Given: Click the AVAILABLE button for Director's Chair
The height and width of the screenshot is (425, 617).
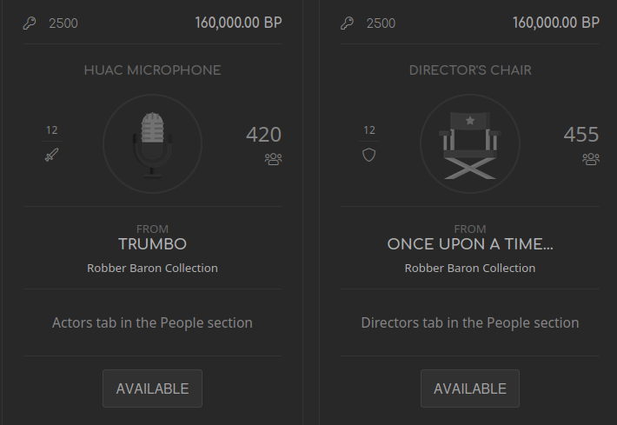Looking at the screenshot, I should point(470,388).
